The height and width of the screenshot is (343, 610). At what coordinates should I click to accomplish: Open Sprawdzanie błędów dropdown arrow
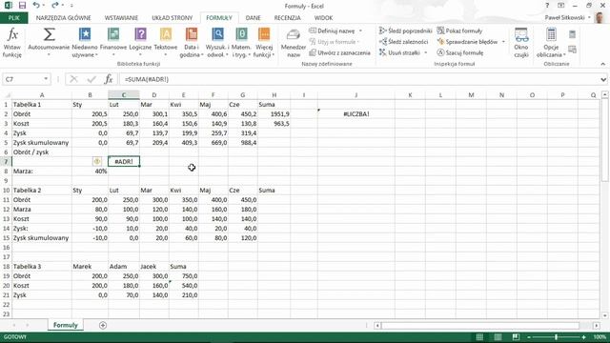coord(503,42)
